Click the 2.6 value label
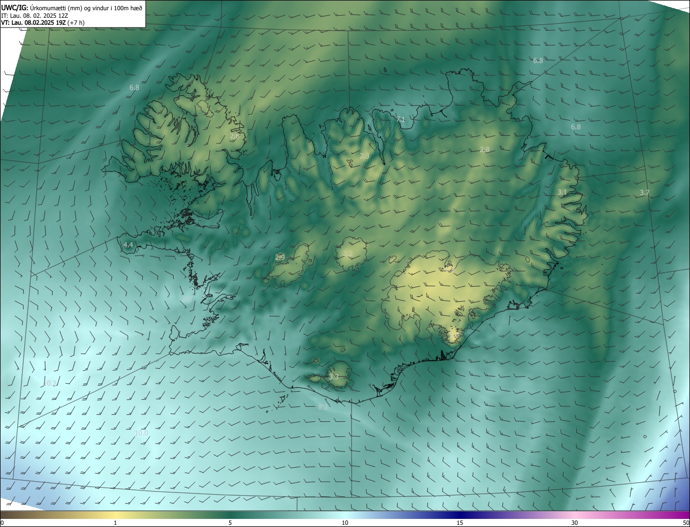The height and width of the screenshot is (527, 690). point(234,136)
